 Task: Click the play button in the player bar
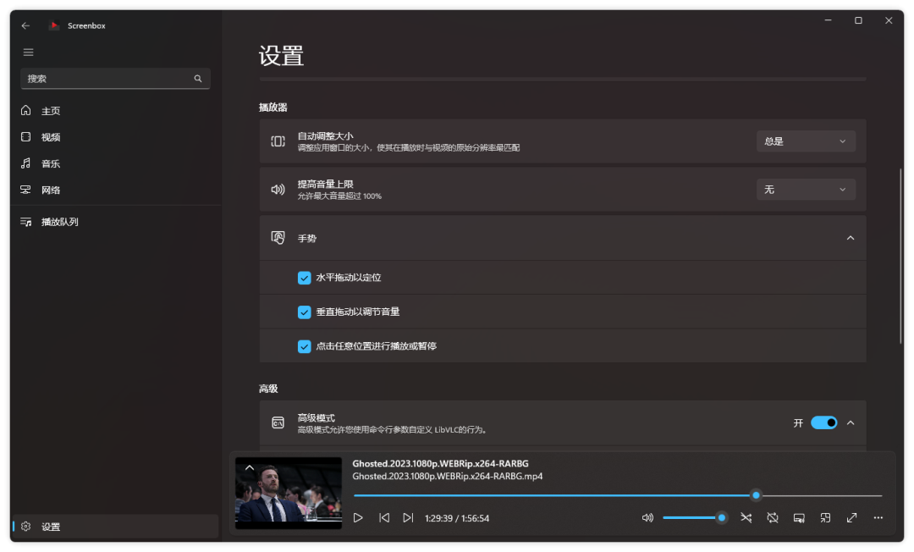point(358,517)
